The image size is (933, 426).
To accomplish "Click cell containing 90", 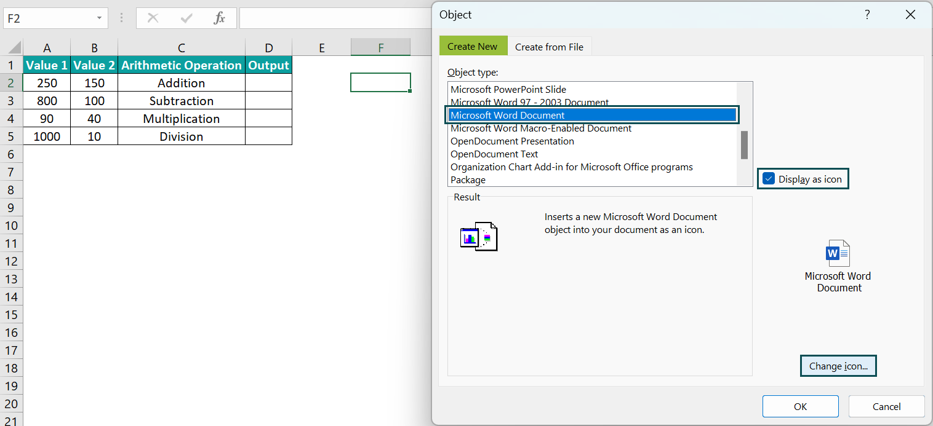I will pyautogui.click(x=47, y=119).
